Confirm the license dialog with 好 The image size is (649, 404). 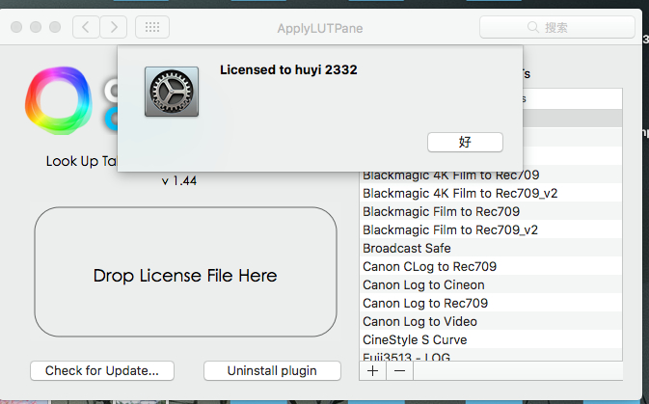coord(465,142)
